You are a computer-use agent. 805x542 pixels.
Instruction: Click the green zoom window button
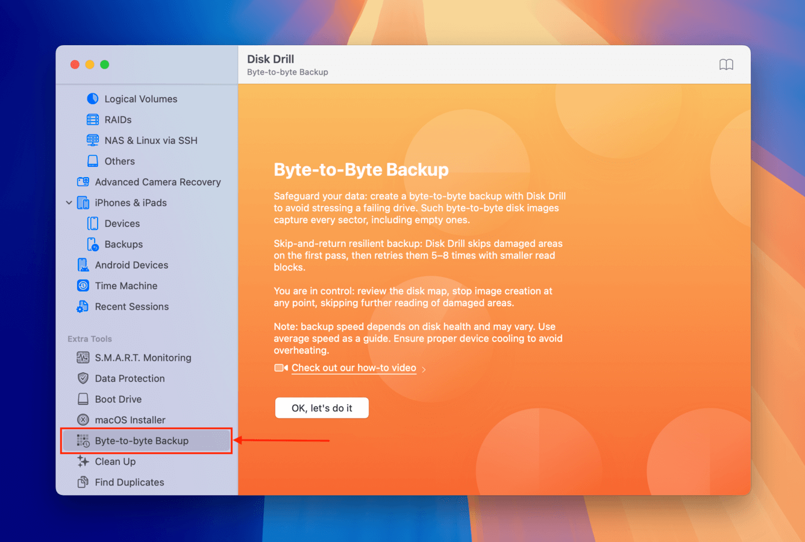pyautogui.click(x=104, y=64)
